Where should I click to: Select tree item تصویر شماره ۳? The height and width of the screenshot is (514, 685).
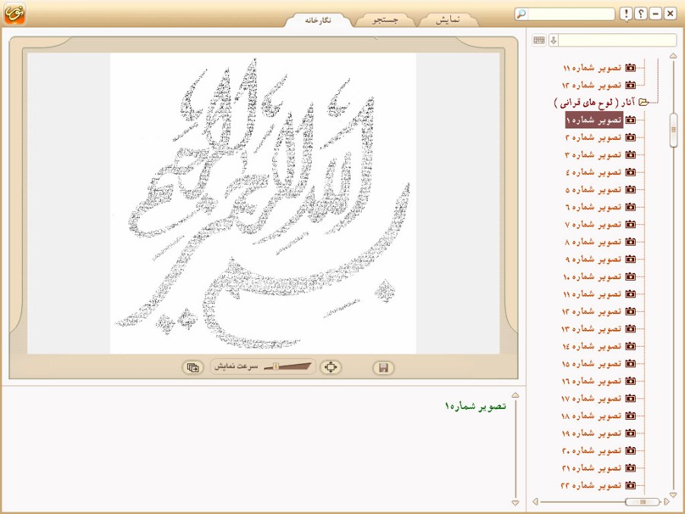click(593, 154)
